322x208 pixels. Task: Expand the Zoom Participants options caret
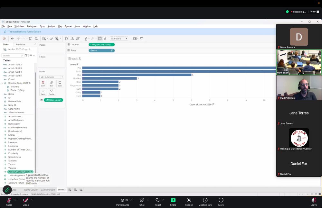pyautogui.click(x=131, y=200)
